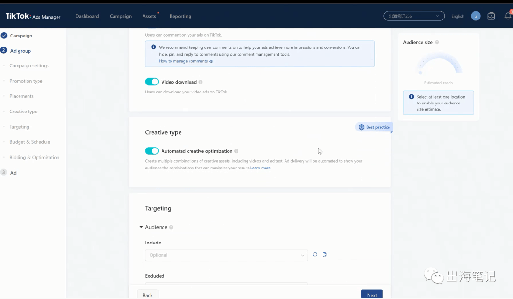Toggle the Video download switch
Screen dimensions: 513x299
[x=152, y=82]
